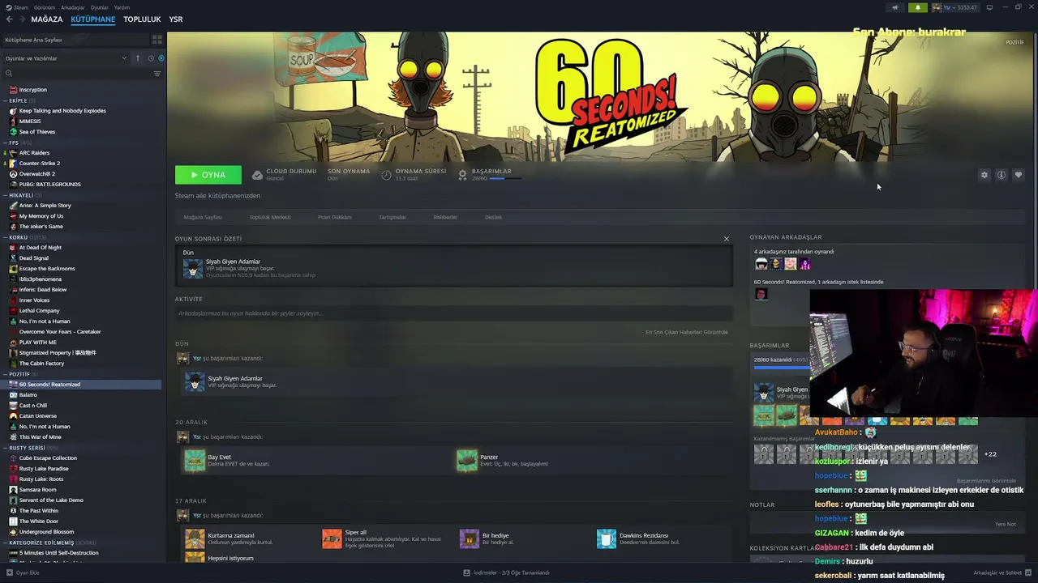Viewport: 1038px width, 583px height.
Task: Open the Steam menu
Action: pos(21,7)
